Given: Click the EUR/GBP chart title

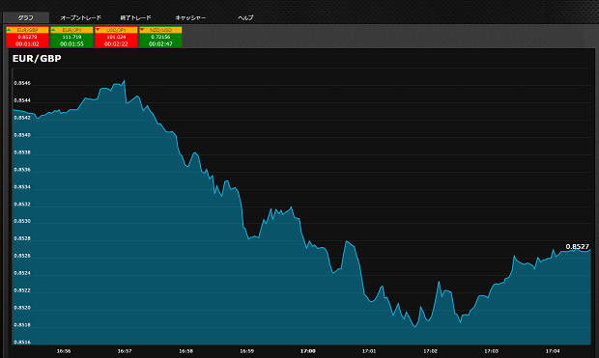Looking at the screenshot, I should (x=37, y=59).
